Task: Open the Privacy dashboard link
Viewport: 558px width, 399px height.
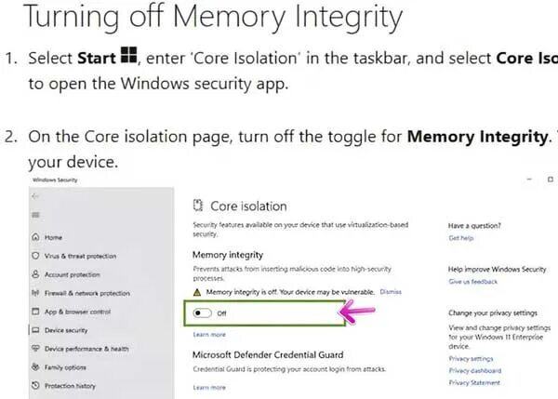Action: (x=474, y=370)
